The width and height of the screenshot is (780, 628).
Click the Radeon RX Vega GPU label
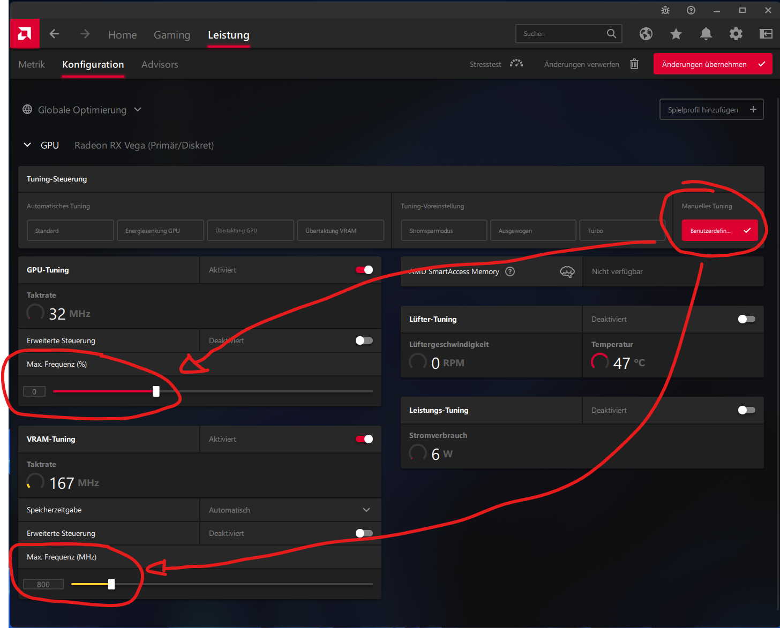(144, 145)
